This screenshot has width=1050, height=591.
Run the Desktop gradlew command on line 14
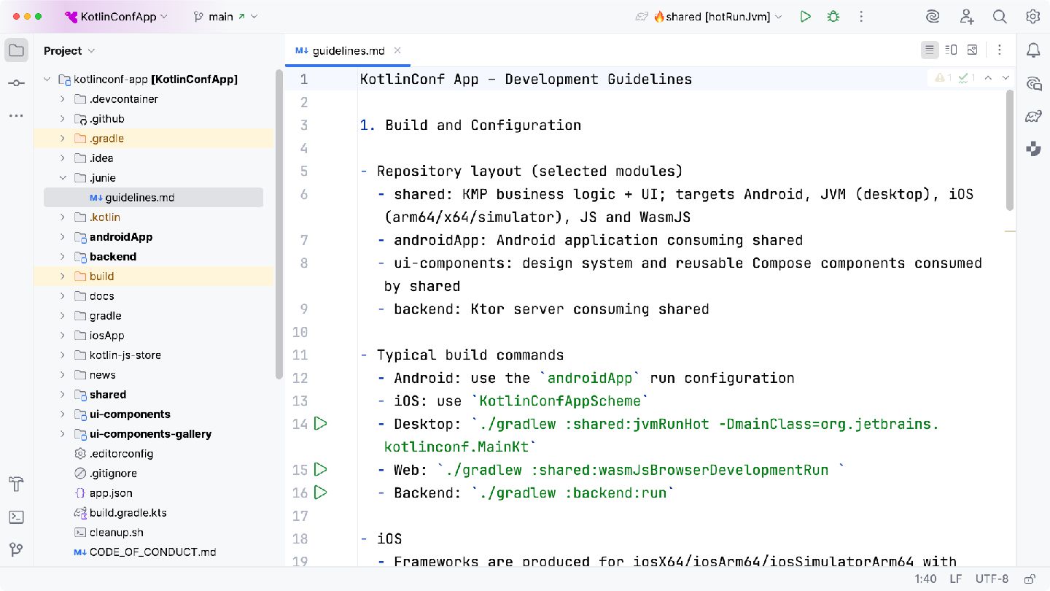[320, 423]
